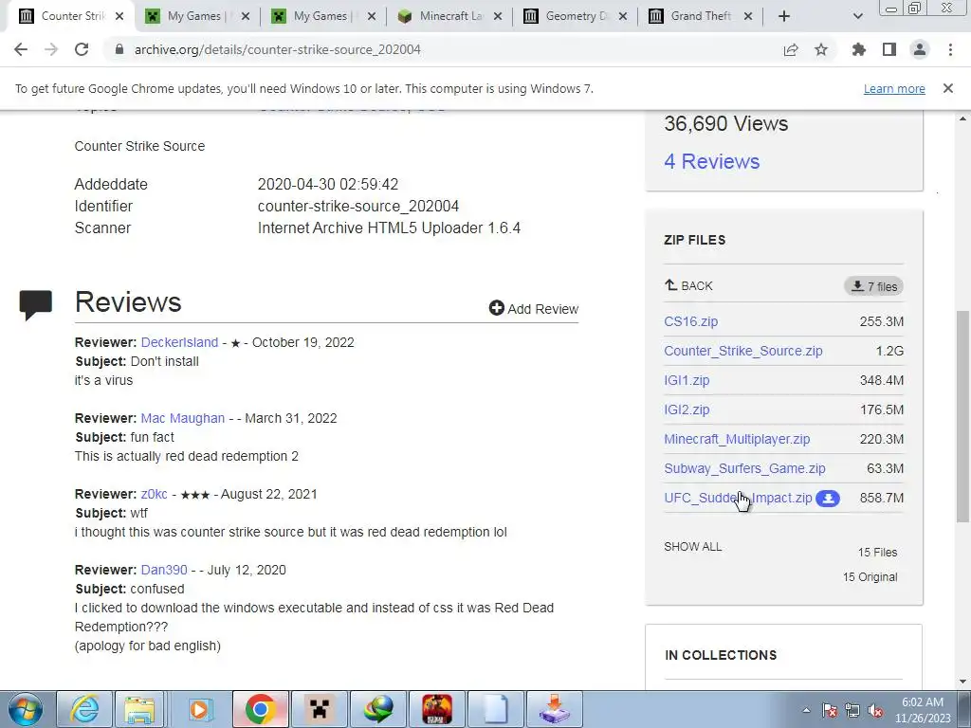Click the network tray icon

point(852,710)
